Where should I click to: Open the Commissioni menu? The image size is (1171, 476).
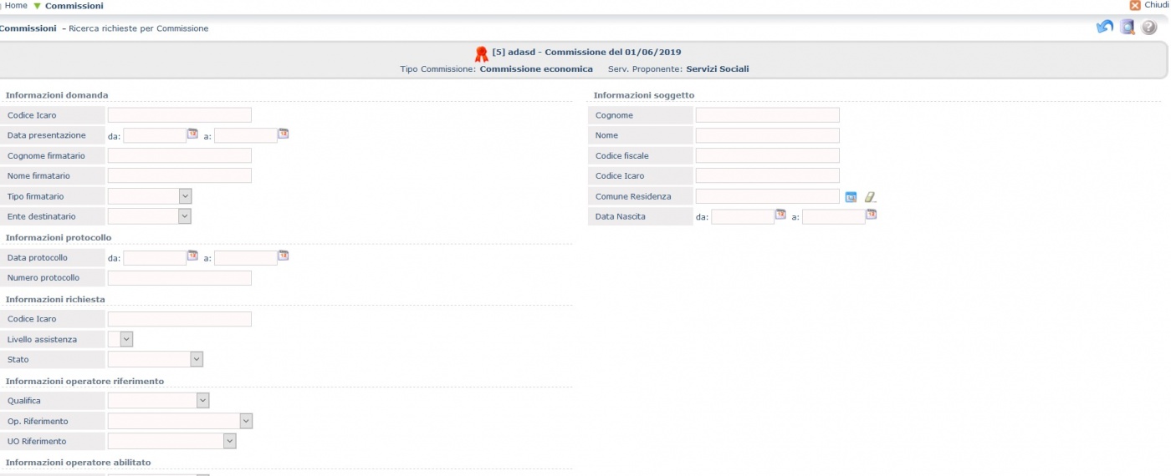(x=74, y=6)
